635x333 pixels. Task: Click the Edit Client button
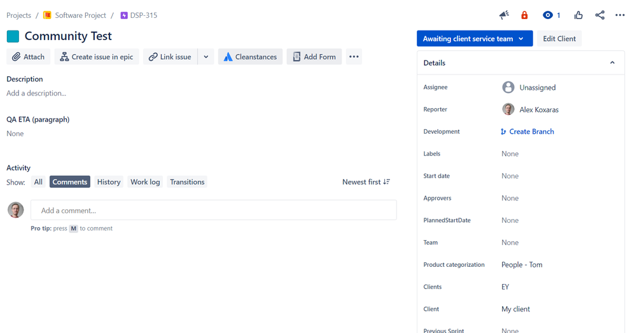pyautogui.click(x=559, y=38)
